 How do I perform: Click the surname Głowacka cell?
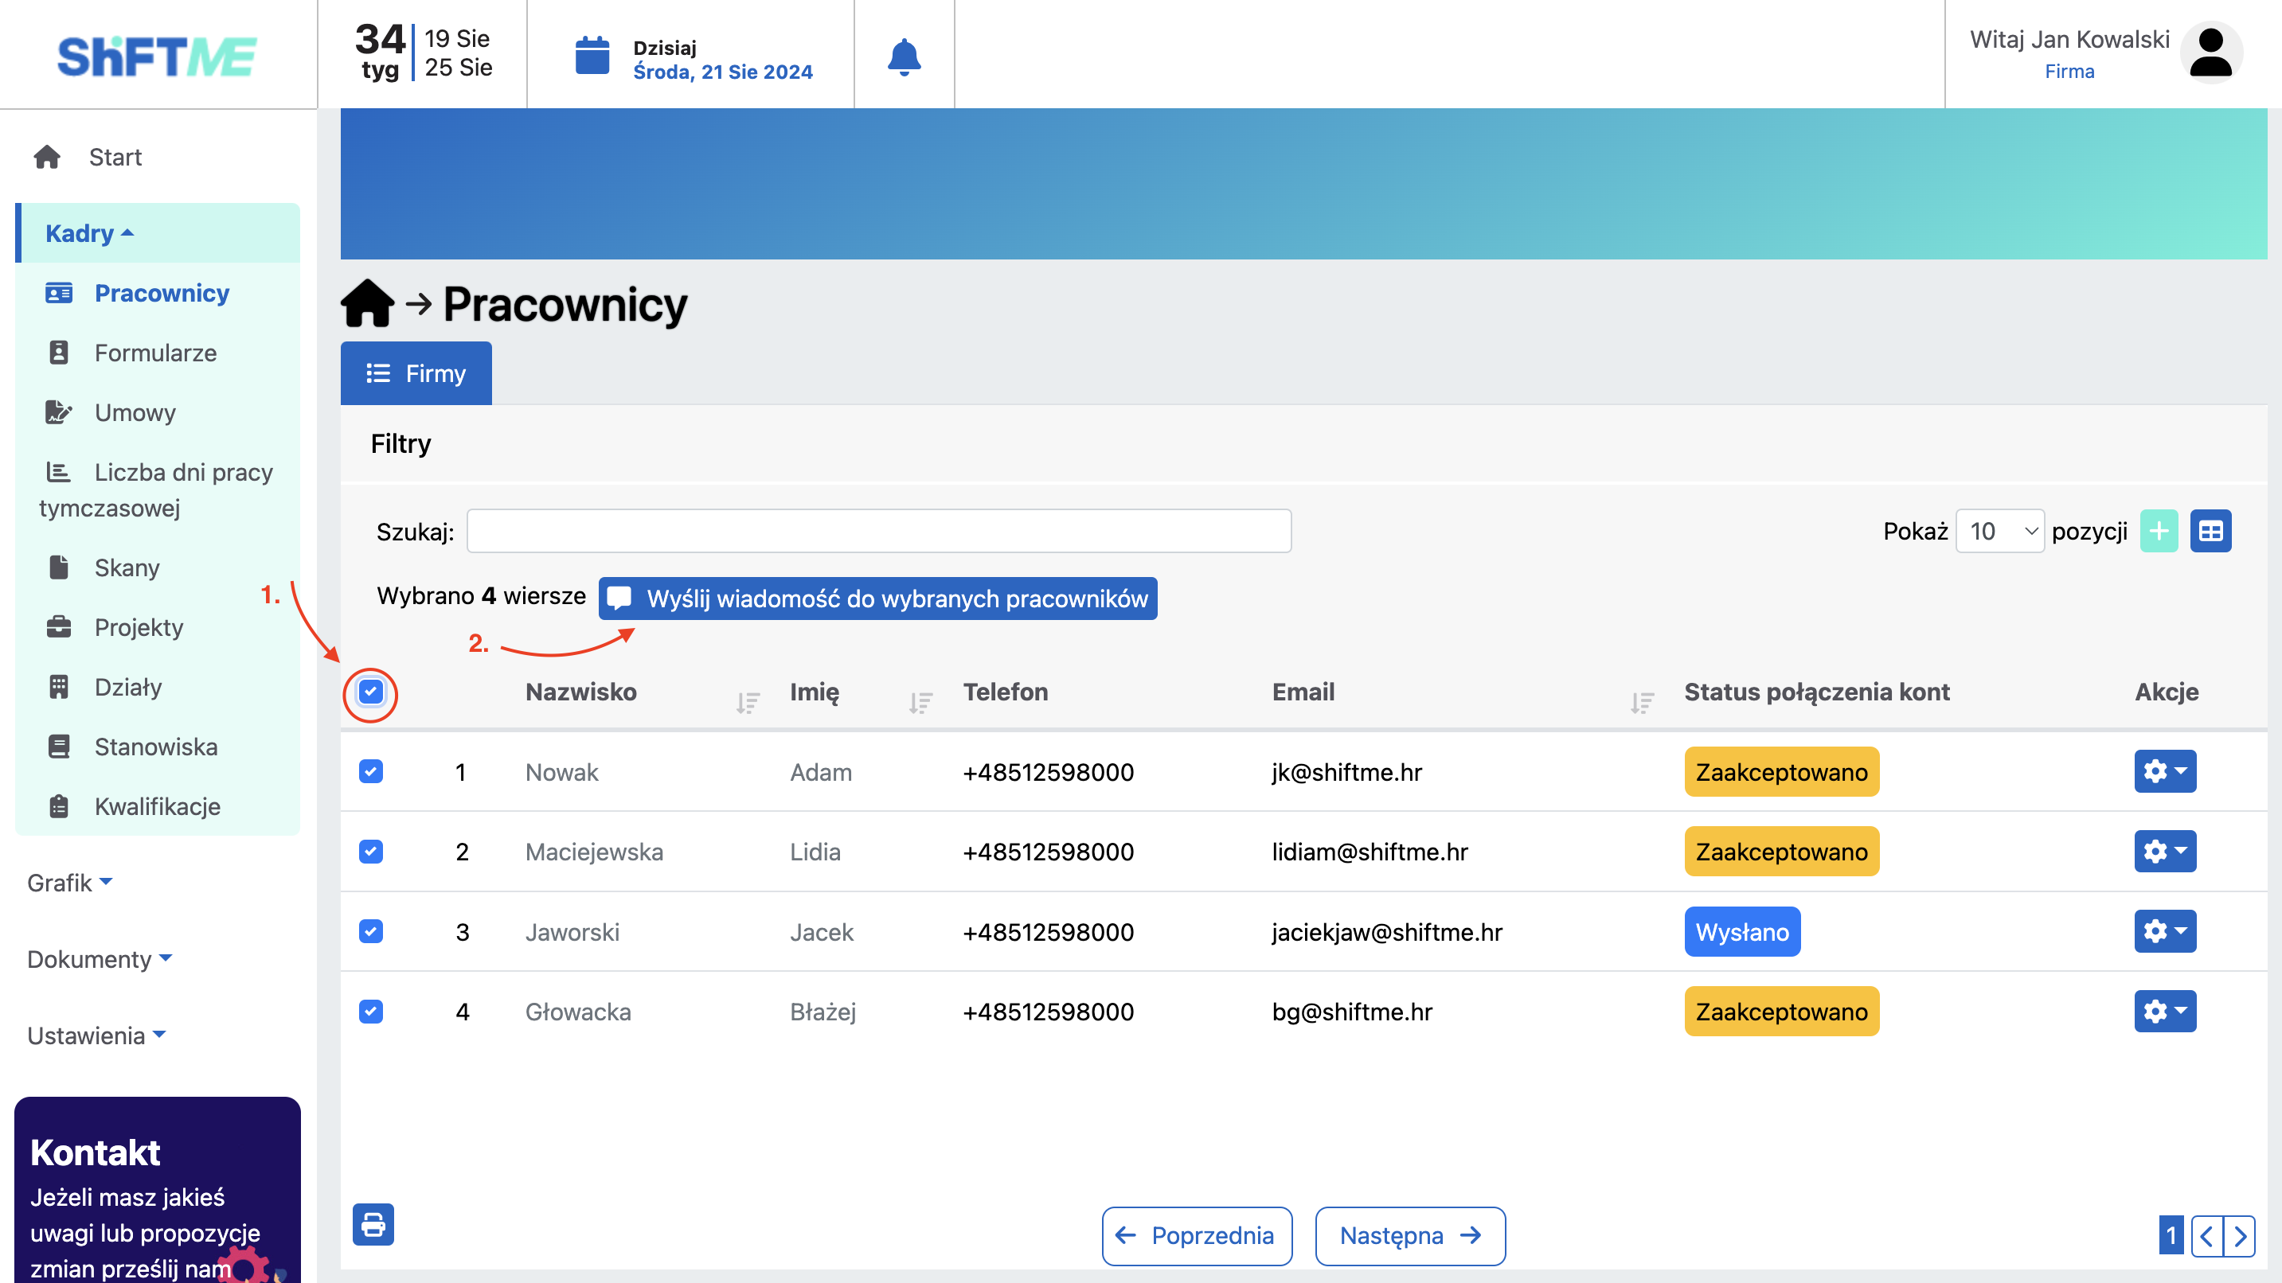coord(579,1011)
